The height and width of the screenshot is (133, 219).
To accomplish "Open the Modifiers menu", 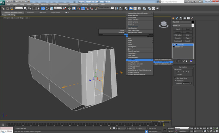I will click(x=45, y=4).
